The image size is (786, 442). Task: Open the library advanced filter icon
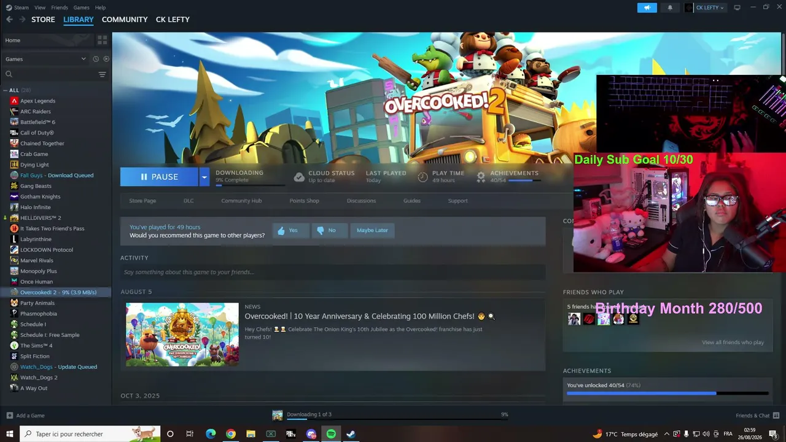coord(102,74)
